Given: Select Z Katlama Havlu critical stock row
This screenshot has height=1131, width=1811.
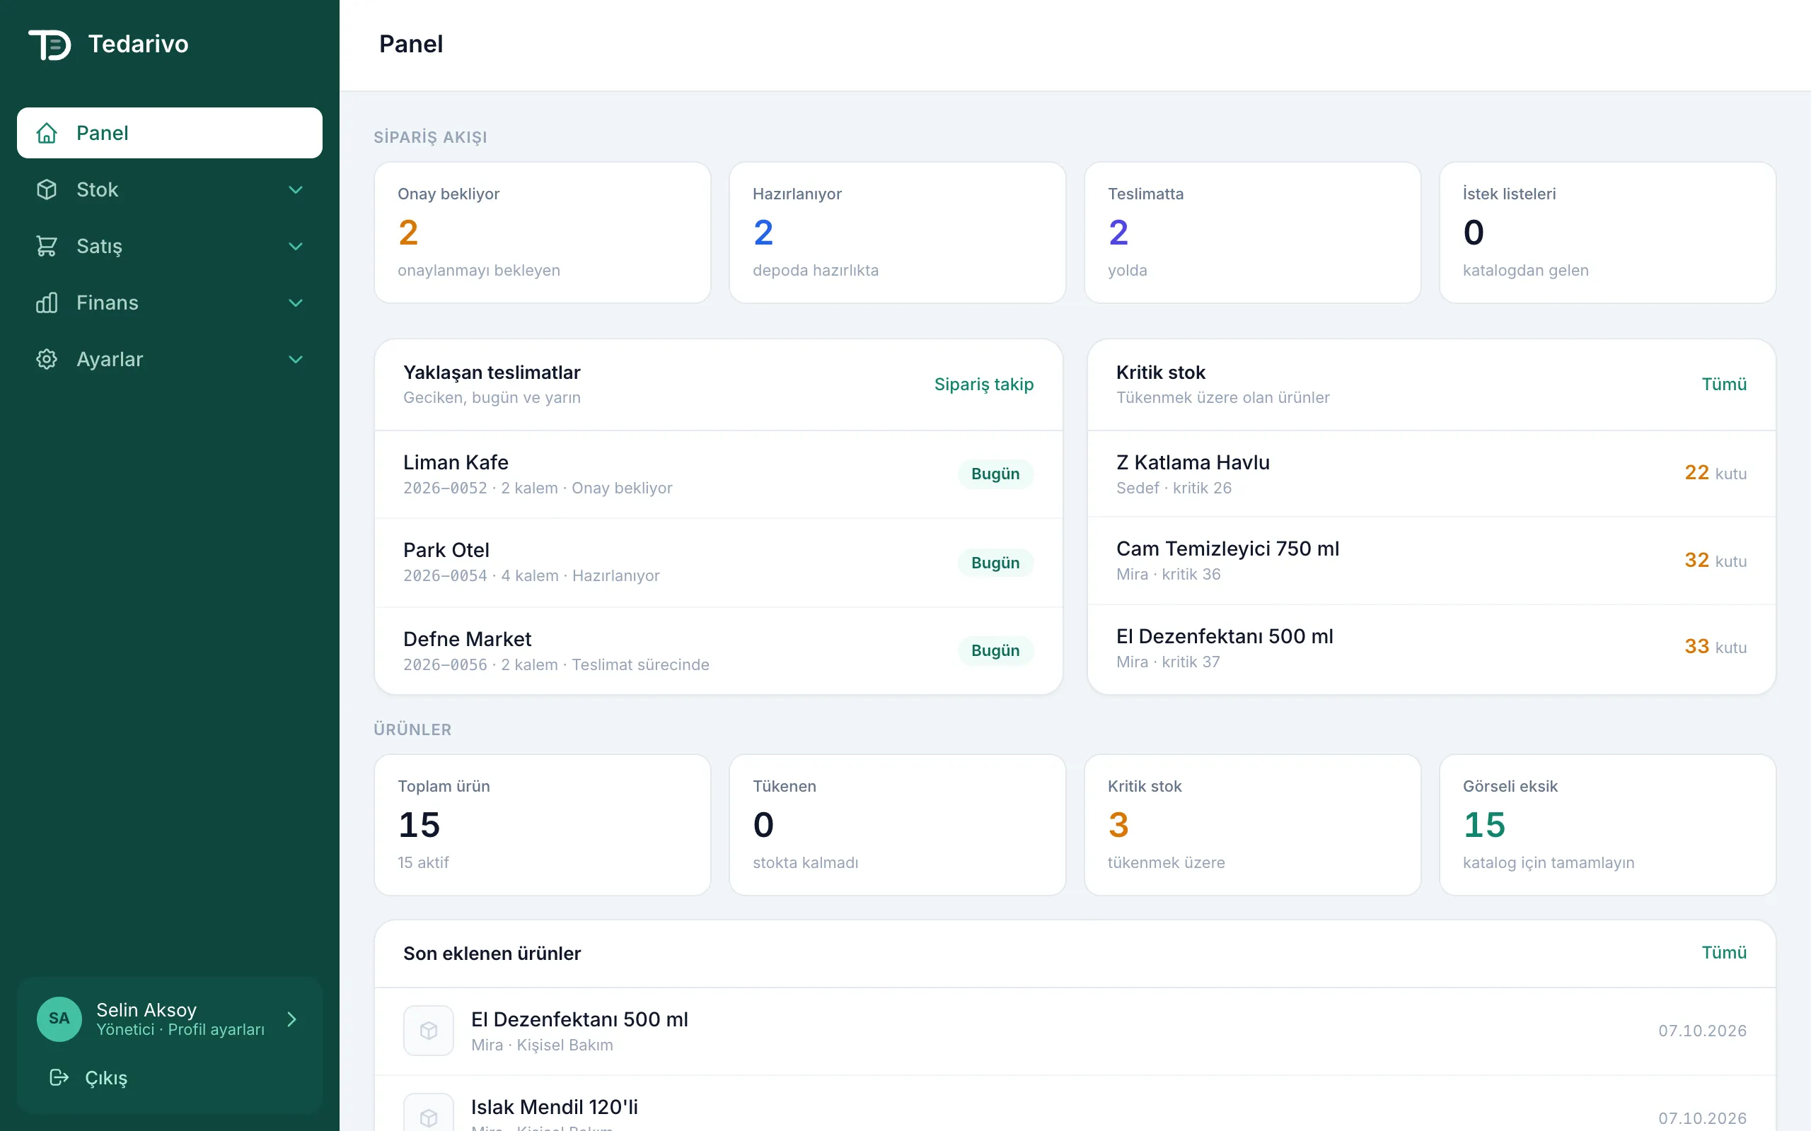Looking at the screenshot, I should click(1432, 474).
